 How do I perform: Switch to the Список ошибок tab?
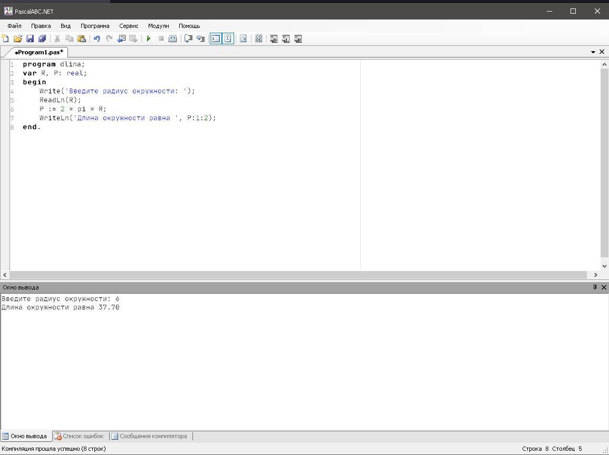[x=79, y=436]
